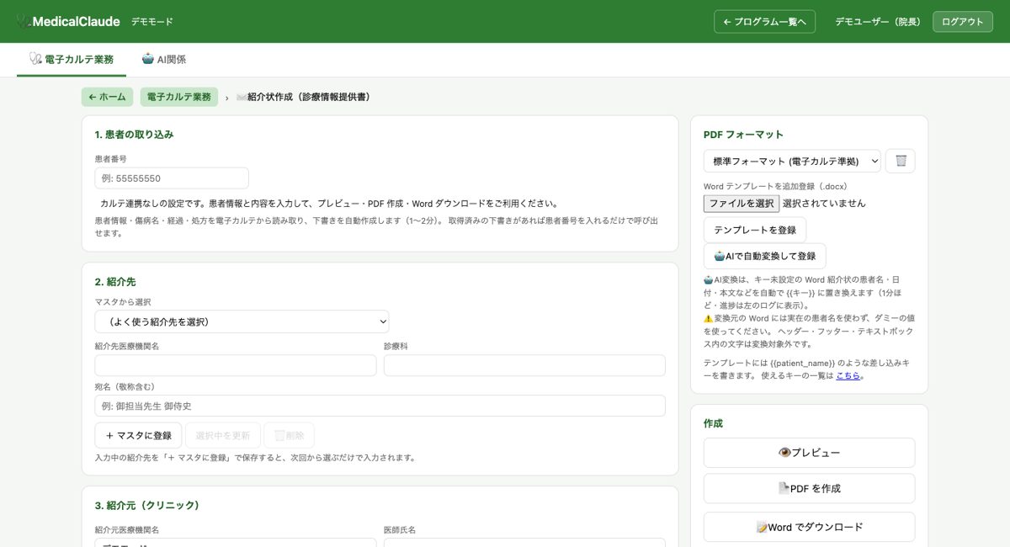This screenshot has width=1010, height=547.
Task: Open the こちら link for available keys
Action: click(848, 375)
